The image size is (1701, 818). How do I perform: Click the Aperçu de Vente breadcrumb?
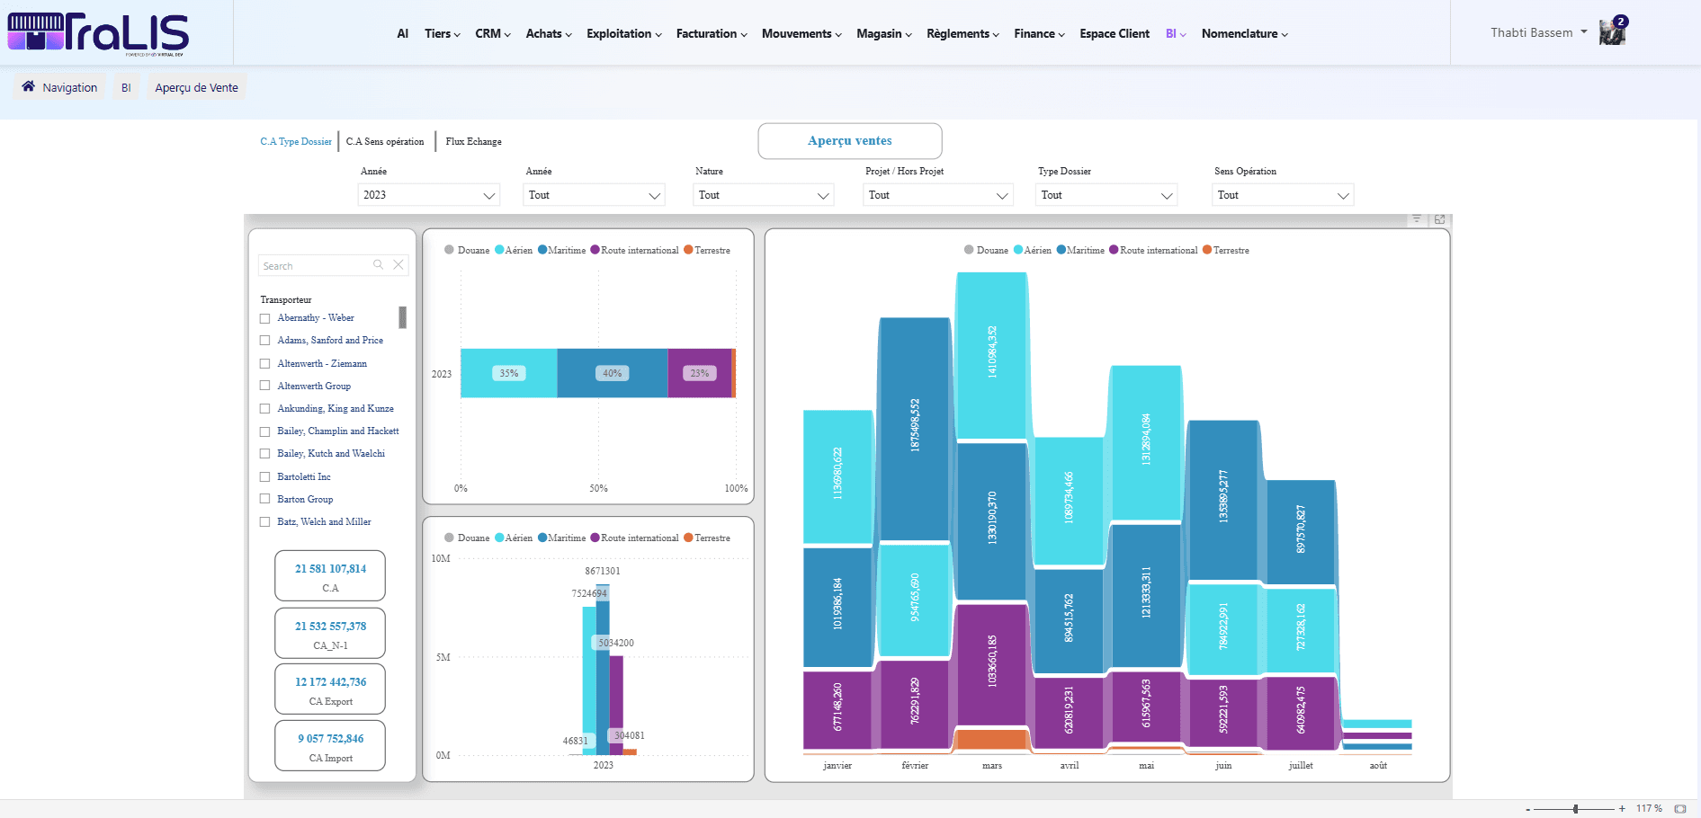(x=197, y=88)
